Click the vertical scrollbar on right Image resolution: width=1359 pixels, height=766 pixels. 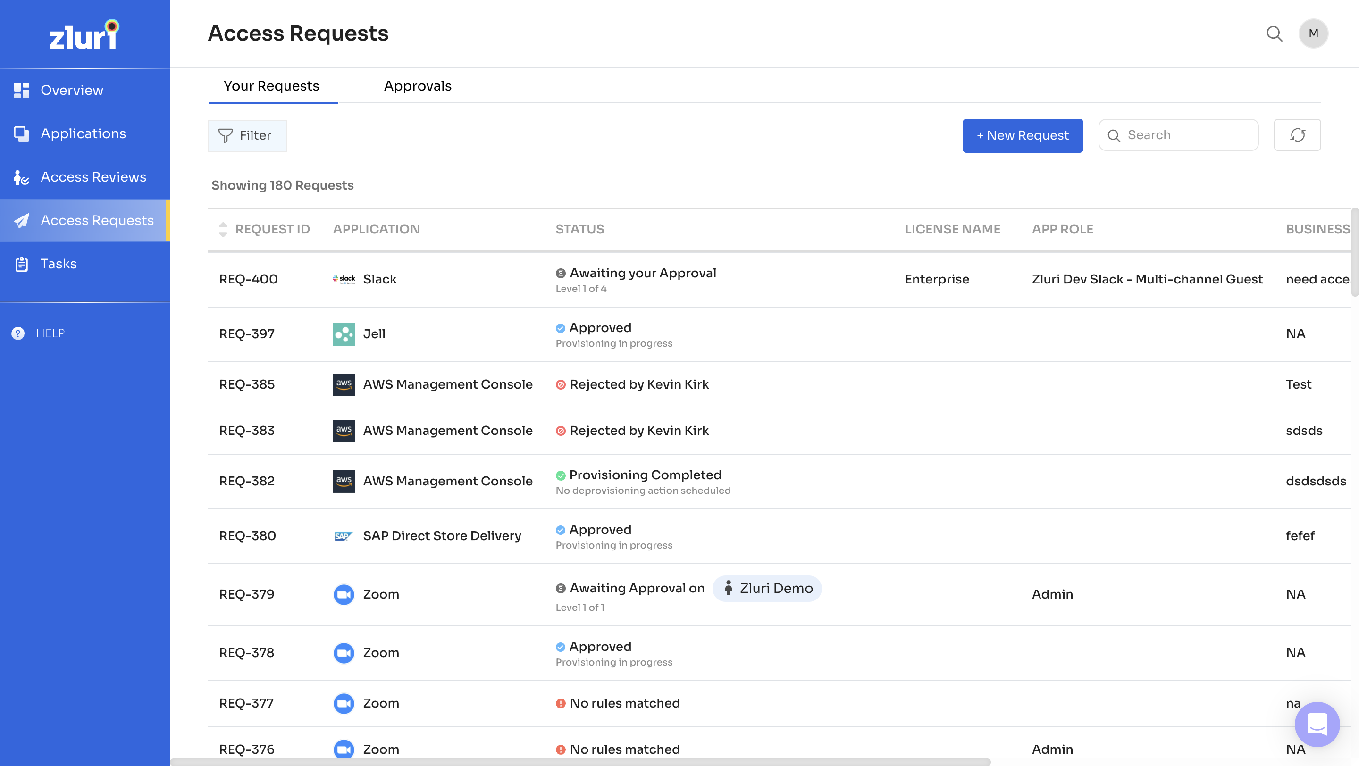(1355, 252)
